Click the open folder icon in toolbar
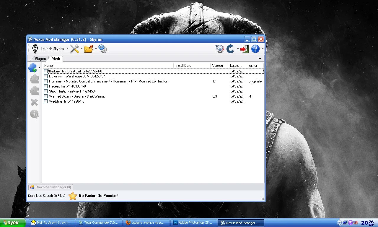Viewport: 378px width, 227px height. click(x=89, y=49)
